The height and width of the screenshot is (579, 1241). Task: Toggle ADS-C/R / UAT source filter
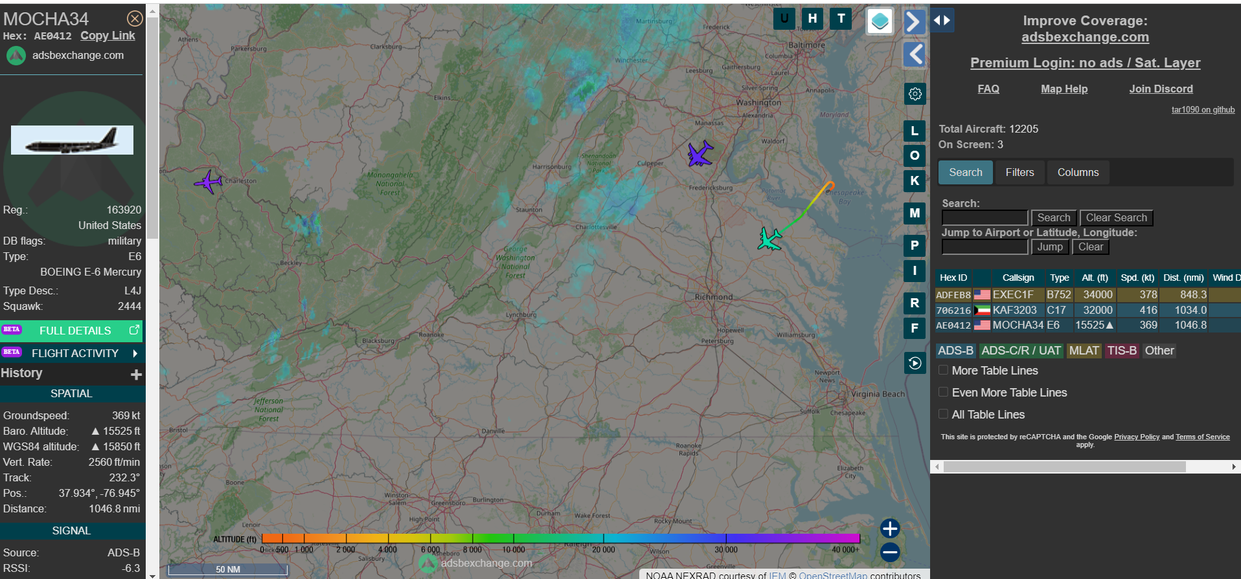[x=1021, y=351]
